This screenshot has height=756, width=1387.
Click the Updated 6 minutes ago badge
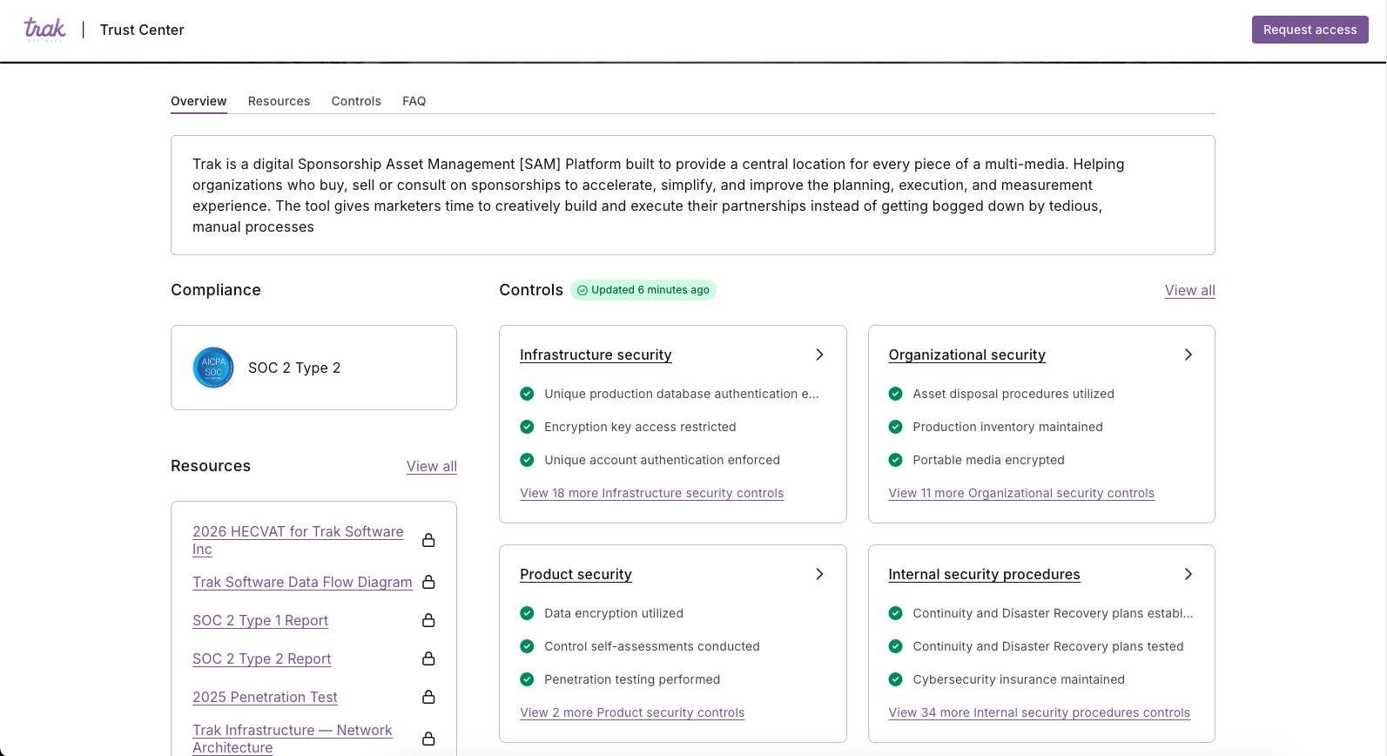(643, 290)
